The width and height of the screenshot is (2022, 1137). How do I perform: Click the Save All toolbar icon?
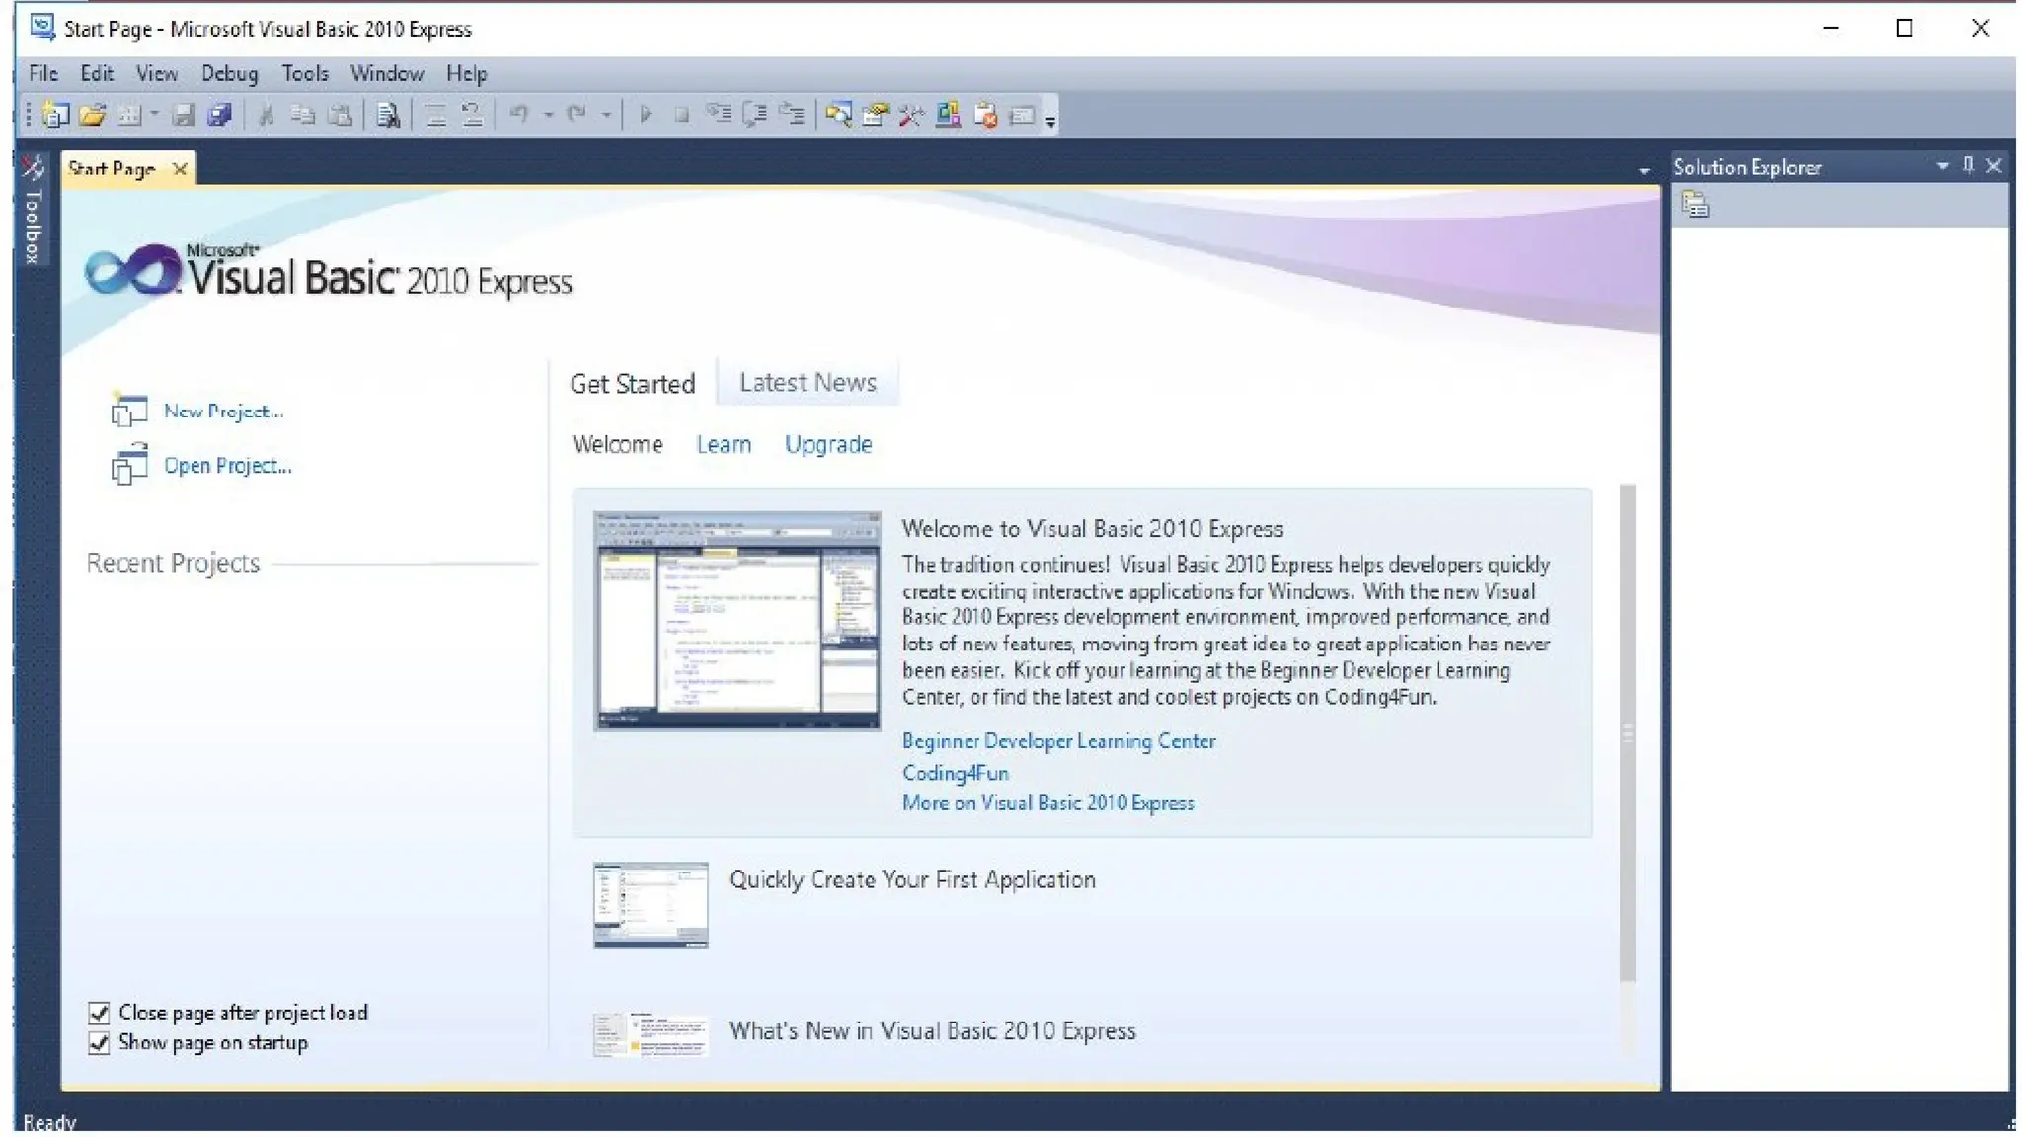click(x=219, y=115)
